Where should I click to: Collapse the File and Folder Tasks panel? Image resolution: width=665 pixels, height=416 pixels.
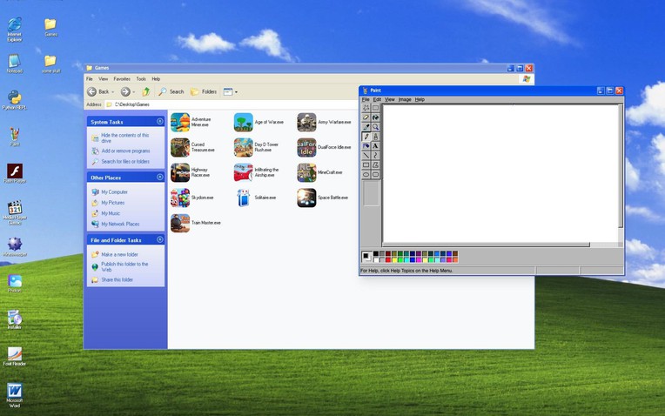(160, 239)
